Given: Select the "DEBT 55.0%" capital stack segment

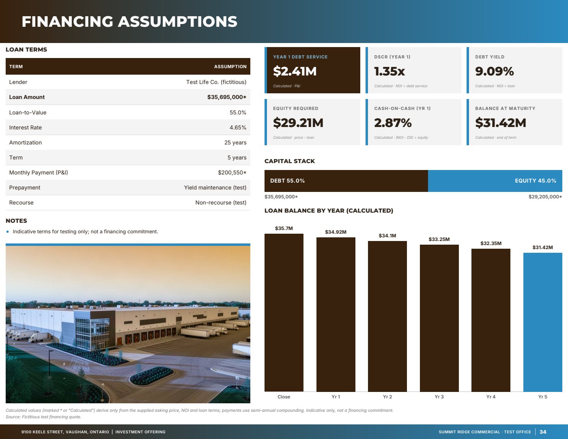Looking at the screenshot, I should tap(346, 181).
